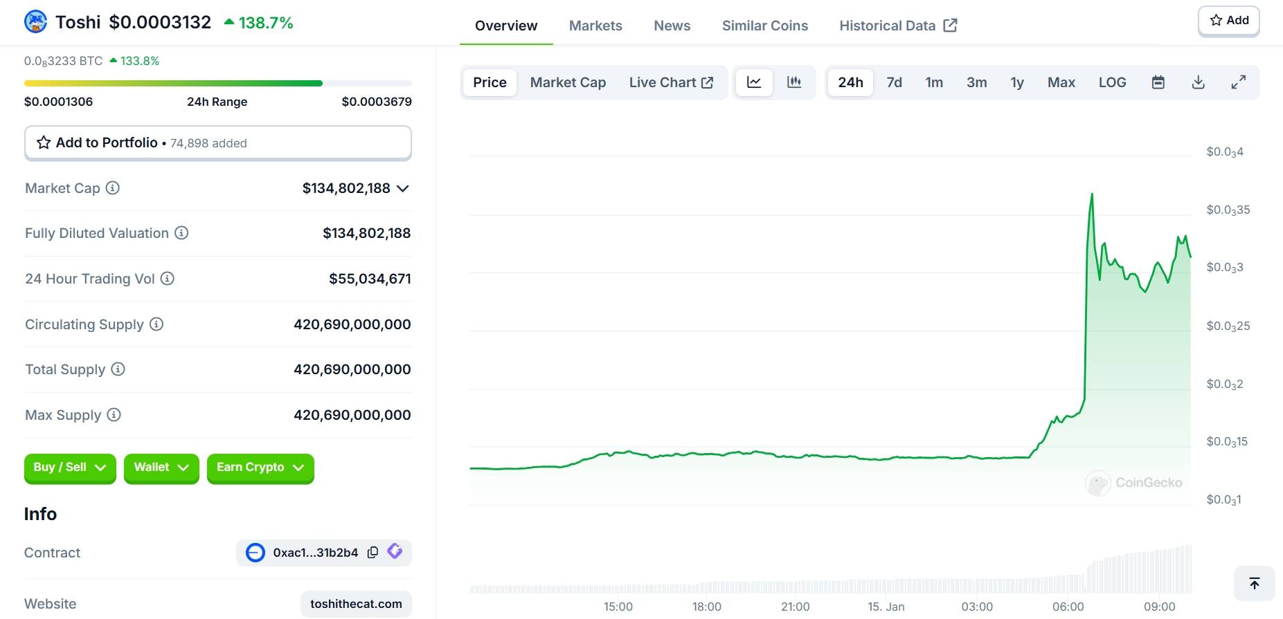Switch to the Overview tab
The height and width of the screenshot is (619, 1283).
[x=506, y=26]
